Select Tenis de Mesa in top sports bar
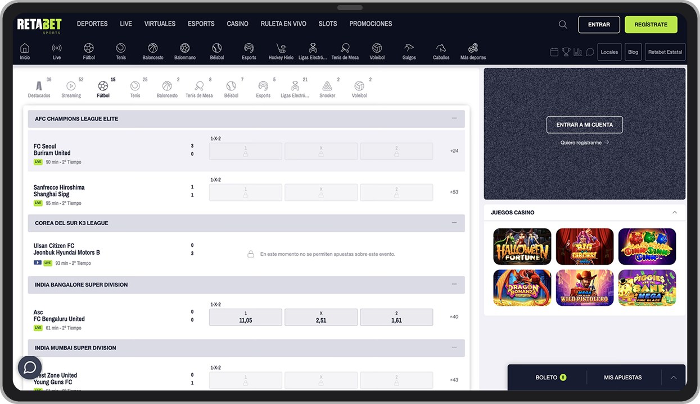 [345, 52]
